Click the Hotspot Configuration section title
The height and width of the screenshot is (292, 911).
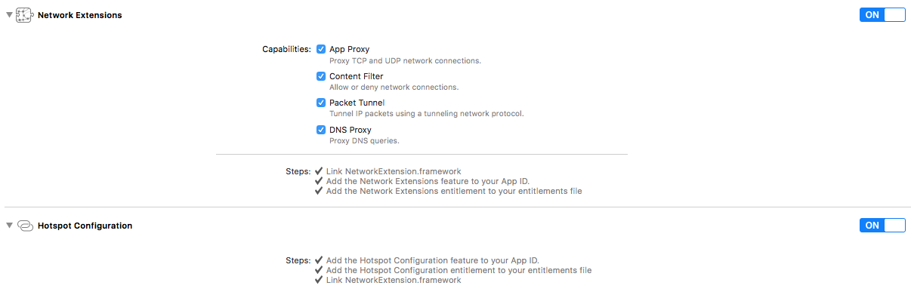point(85,226)
